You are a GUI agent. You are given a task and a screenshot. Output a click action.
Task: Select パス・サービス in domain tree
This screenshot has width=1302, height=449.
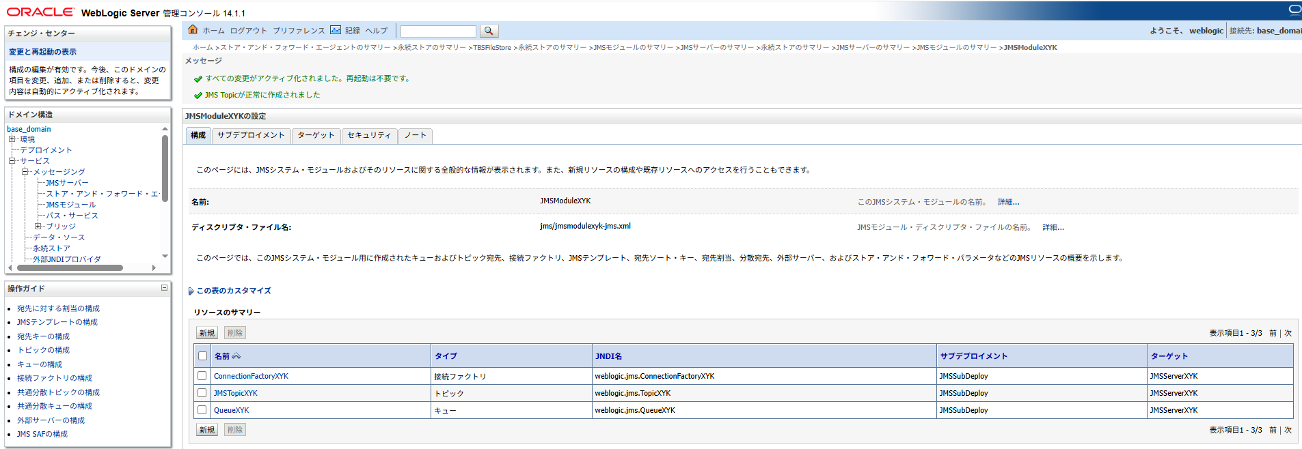pyautogui.click(x=72, y=216)
